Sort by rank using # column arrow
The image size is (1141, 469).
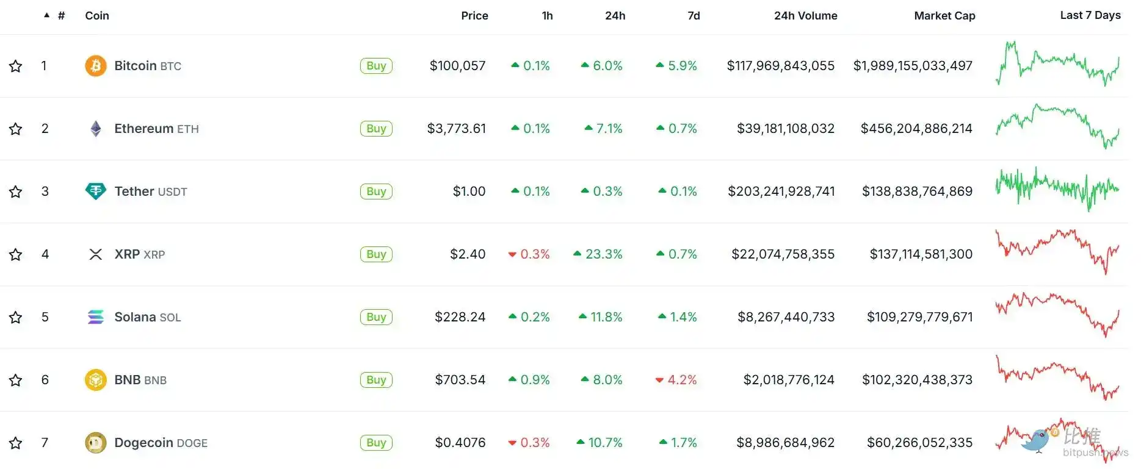tap(47, 15)
